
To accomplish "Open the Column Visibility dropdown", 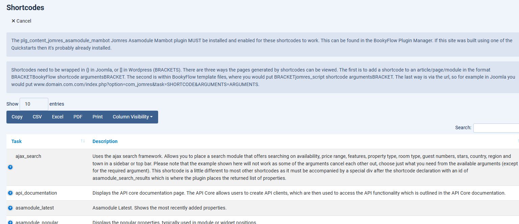I will (x=132, y=117).
